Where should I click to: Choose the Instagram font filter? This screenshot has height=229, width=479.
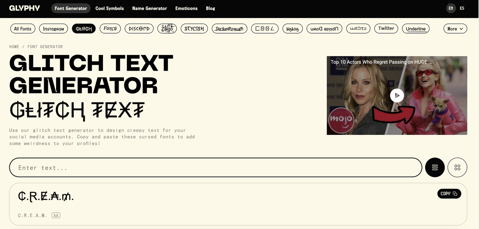(54, 29)
